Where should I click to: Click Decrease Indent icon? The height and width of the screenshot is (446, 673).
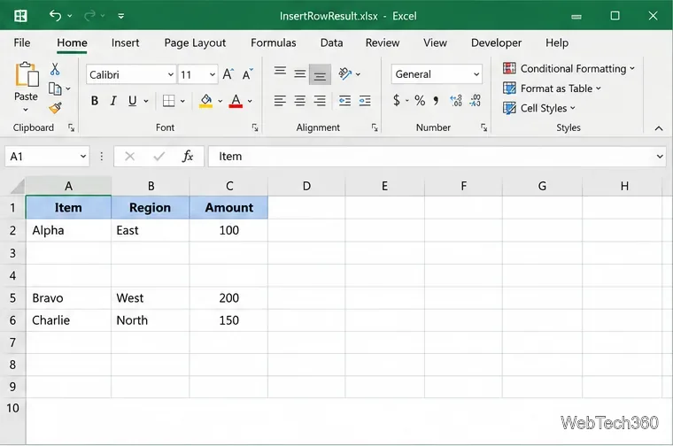[344, 101]
